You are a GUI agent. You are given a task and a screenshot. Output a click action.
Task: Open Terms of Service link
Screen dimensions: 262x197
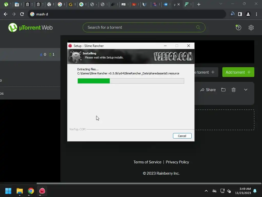pyautogui.click(x=147, y=162)
